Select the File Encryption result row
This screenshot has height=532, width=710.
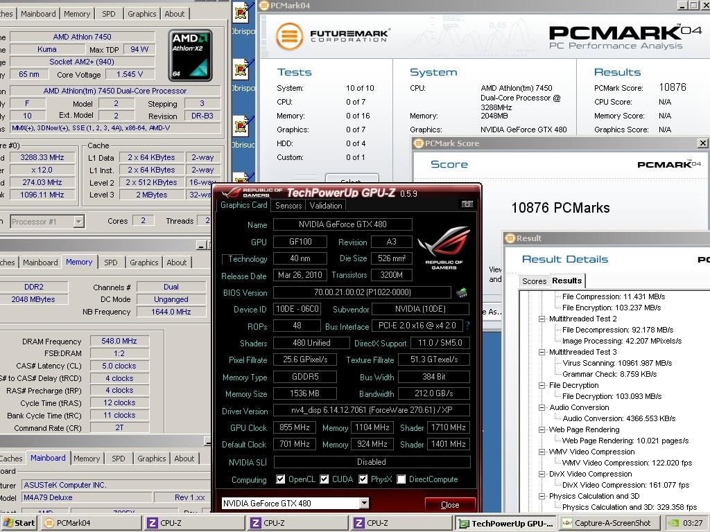(612, 308)
